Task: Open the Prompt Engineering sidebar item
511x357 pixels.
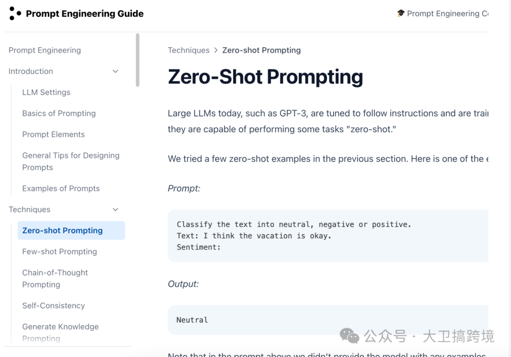Action: [x=44, y=50]
